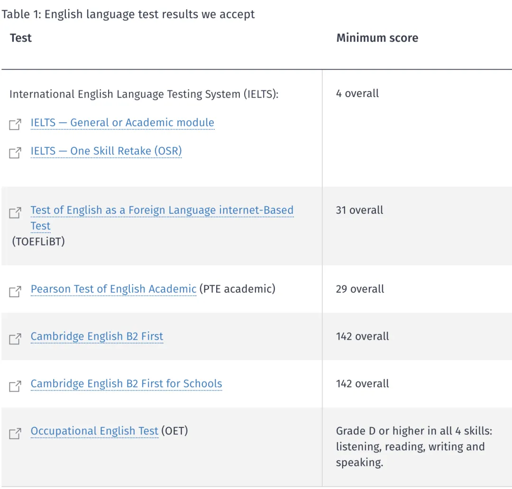
Task: Follow the Occupational English Test link
Action: (x=94, y=431)
